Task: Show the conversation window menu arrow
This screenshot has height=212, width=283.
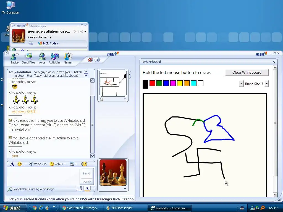Action: [7, 53]
